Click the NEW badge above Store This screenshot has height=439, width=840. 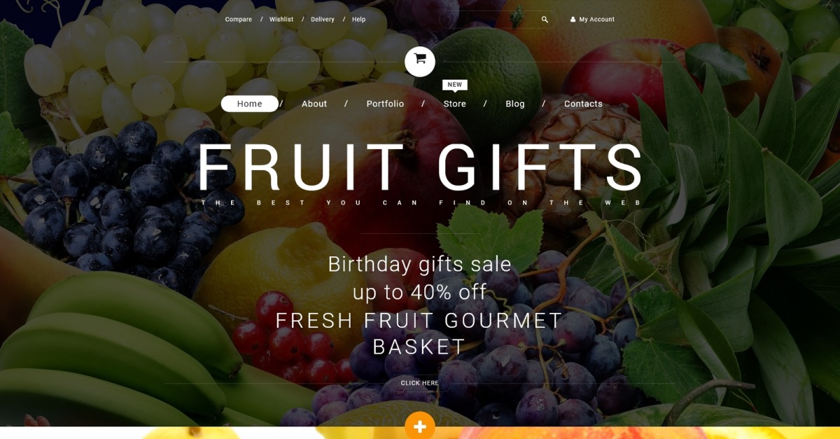(455, 85)
